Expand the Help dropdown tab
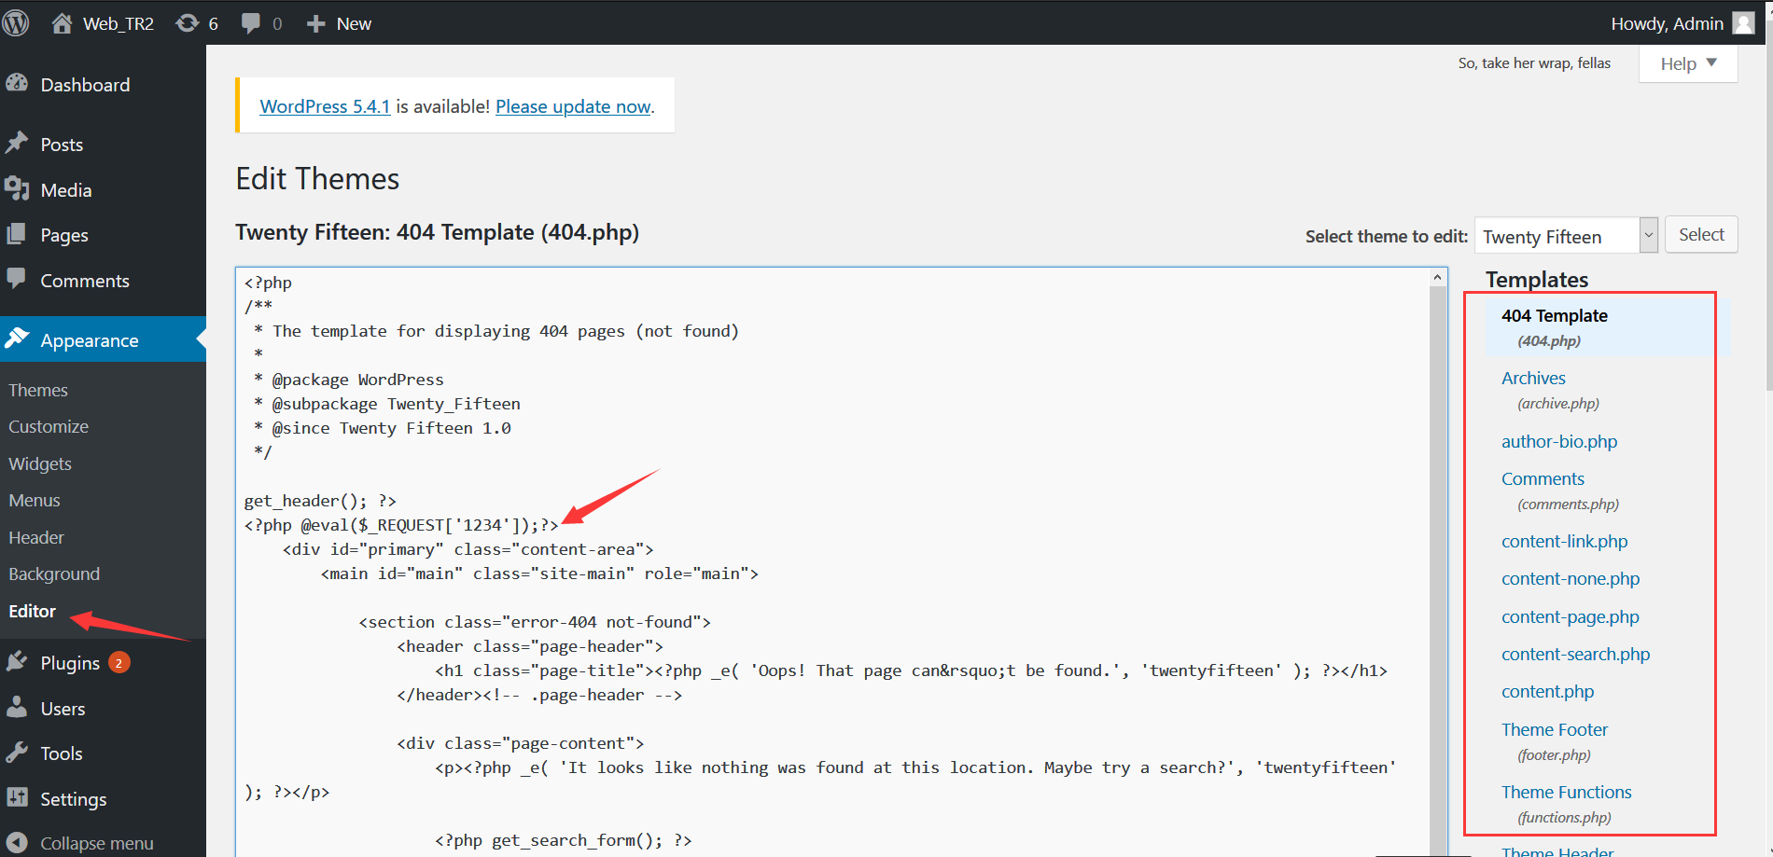This screenshot has height=857, width=1773. (1688, 63)
